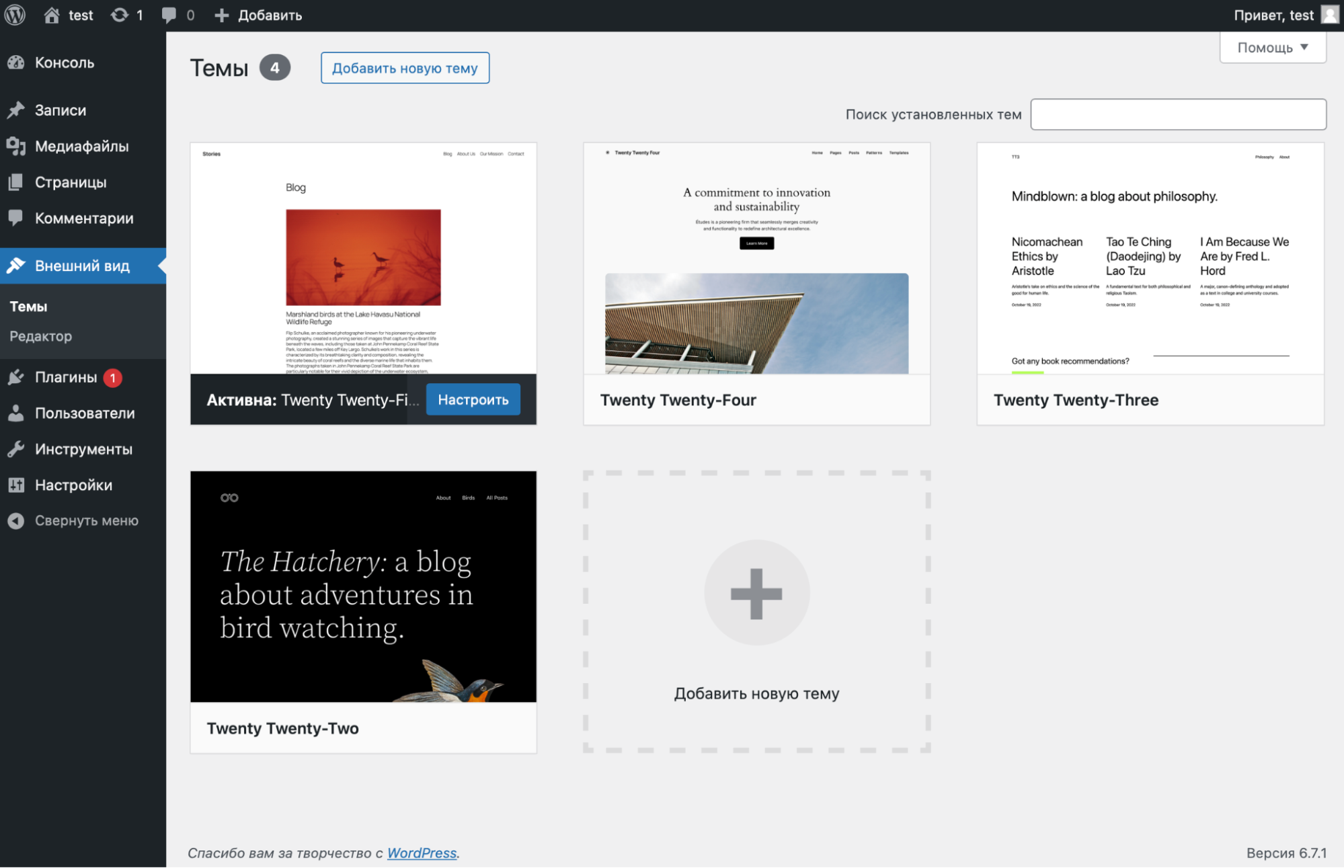Click the plus icon beside Добавить
The width and height of the screenshot is (1344, 868).
(222, 15)
